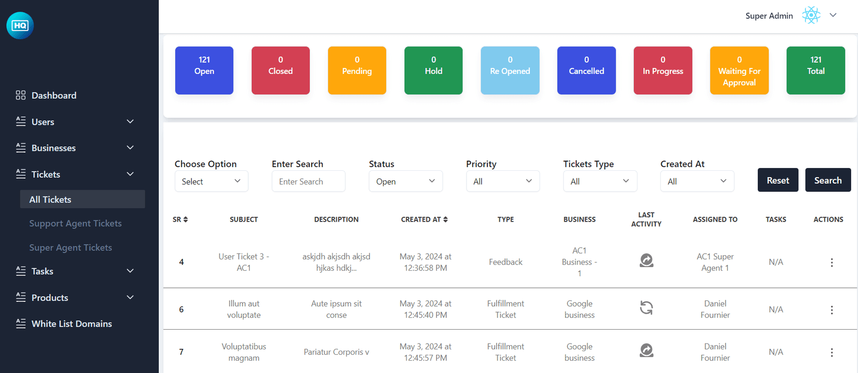This screenshot has height=373, width=858.
Task: Open the Status dropdown showing Open
Action: pyautogui.click(x=405, y=181)
